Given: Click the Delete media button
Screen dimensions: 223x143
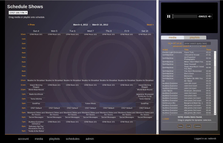Looking at the screenshot, I should 197,126.
